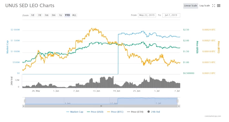Viewport: 229px width, 122px height.
Task: Click the 25. Jun date axis label
Action: click(x=136, y=91)
